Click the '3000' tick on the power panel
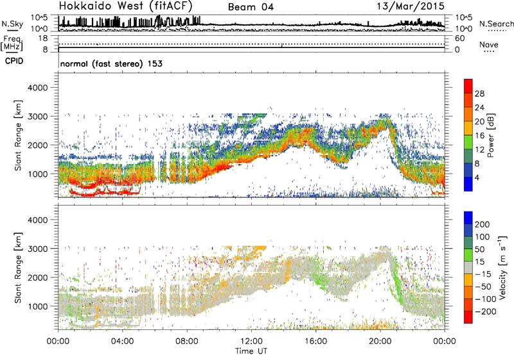 pyautogui.click(x=38, y=117)
